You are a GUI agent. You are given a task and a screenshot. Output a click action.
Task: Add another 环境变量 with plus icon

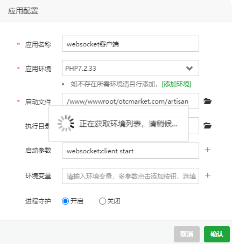click(x=208, y=175)
